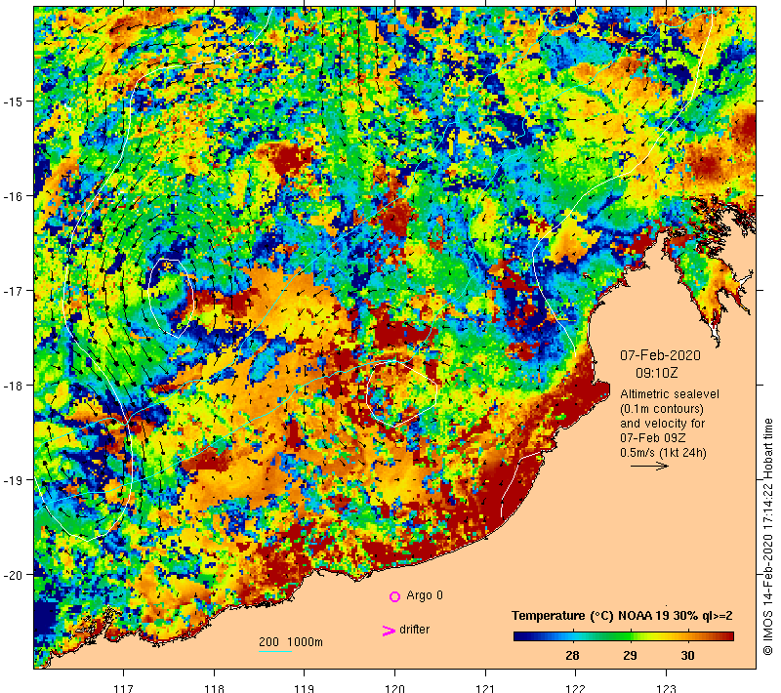Click the cyan 200m depth contour legend line

(275, 651)
